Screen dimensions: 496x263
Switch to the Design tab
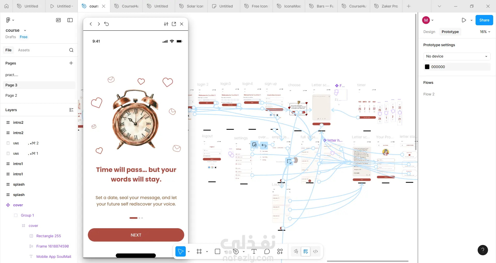pos(429,32)
